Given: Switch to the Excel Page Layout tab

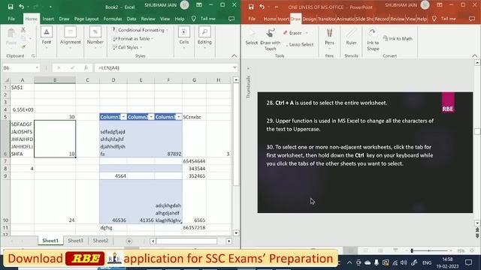Looking at the screenshot, I should (x=86, y=19).
